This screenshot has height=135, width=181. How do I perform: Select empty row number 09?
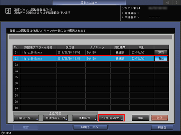(16, 102)
